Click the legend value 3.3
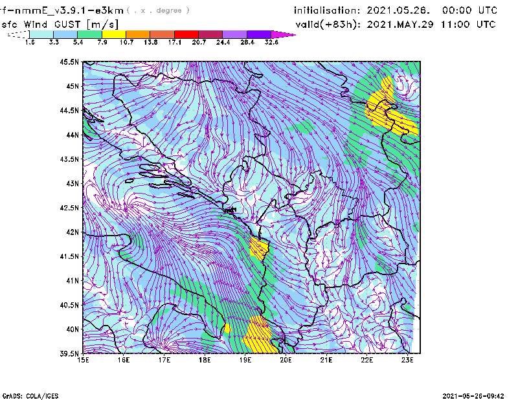This screenshot has height=400, width=518. [54, 42]
